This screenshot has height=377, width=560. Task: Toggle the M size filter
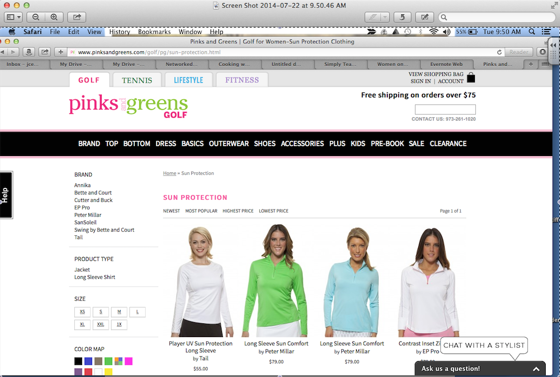coord(119,312)
